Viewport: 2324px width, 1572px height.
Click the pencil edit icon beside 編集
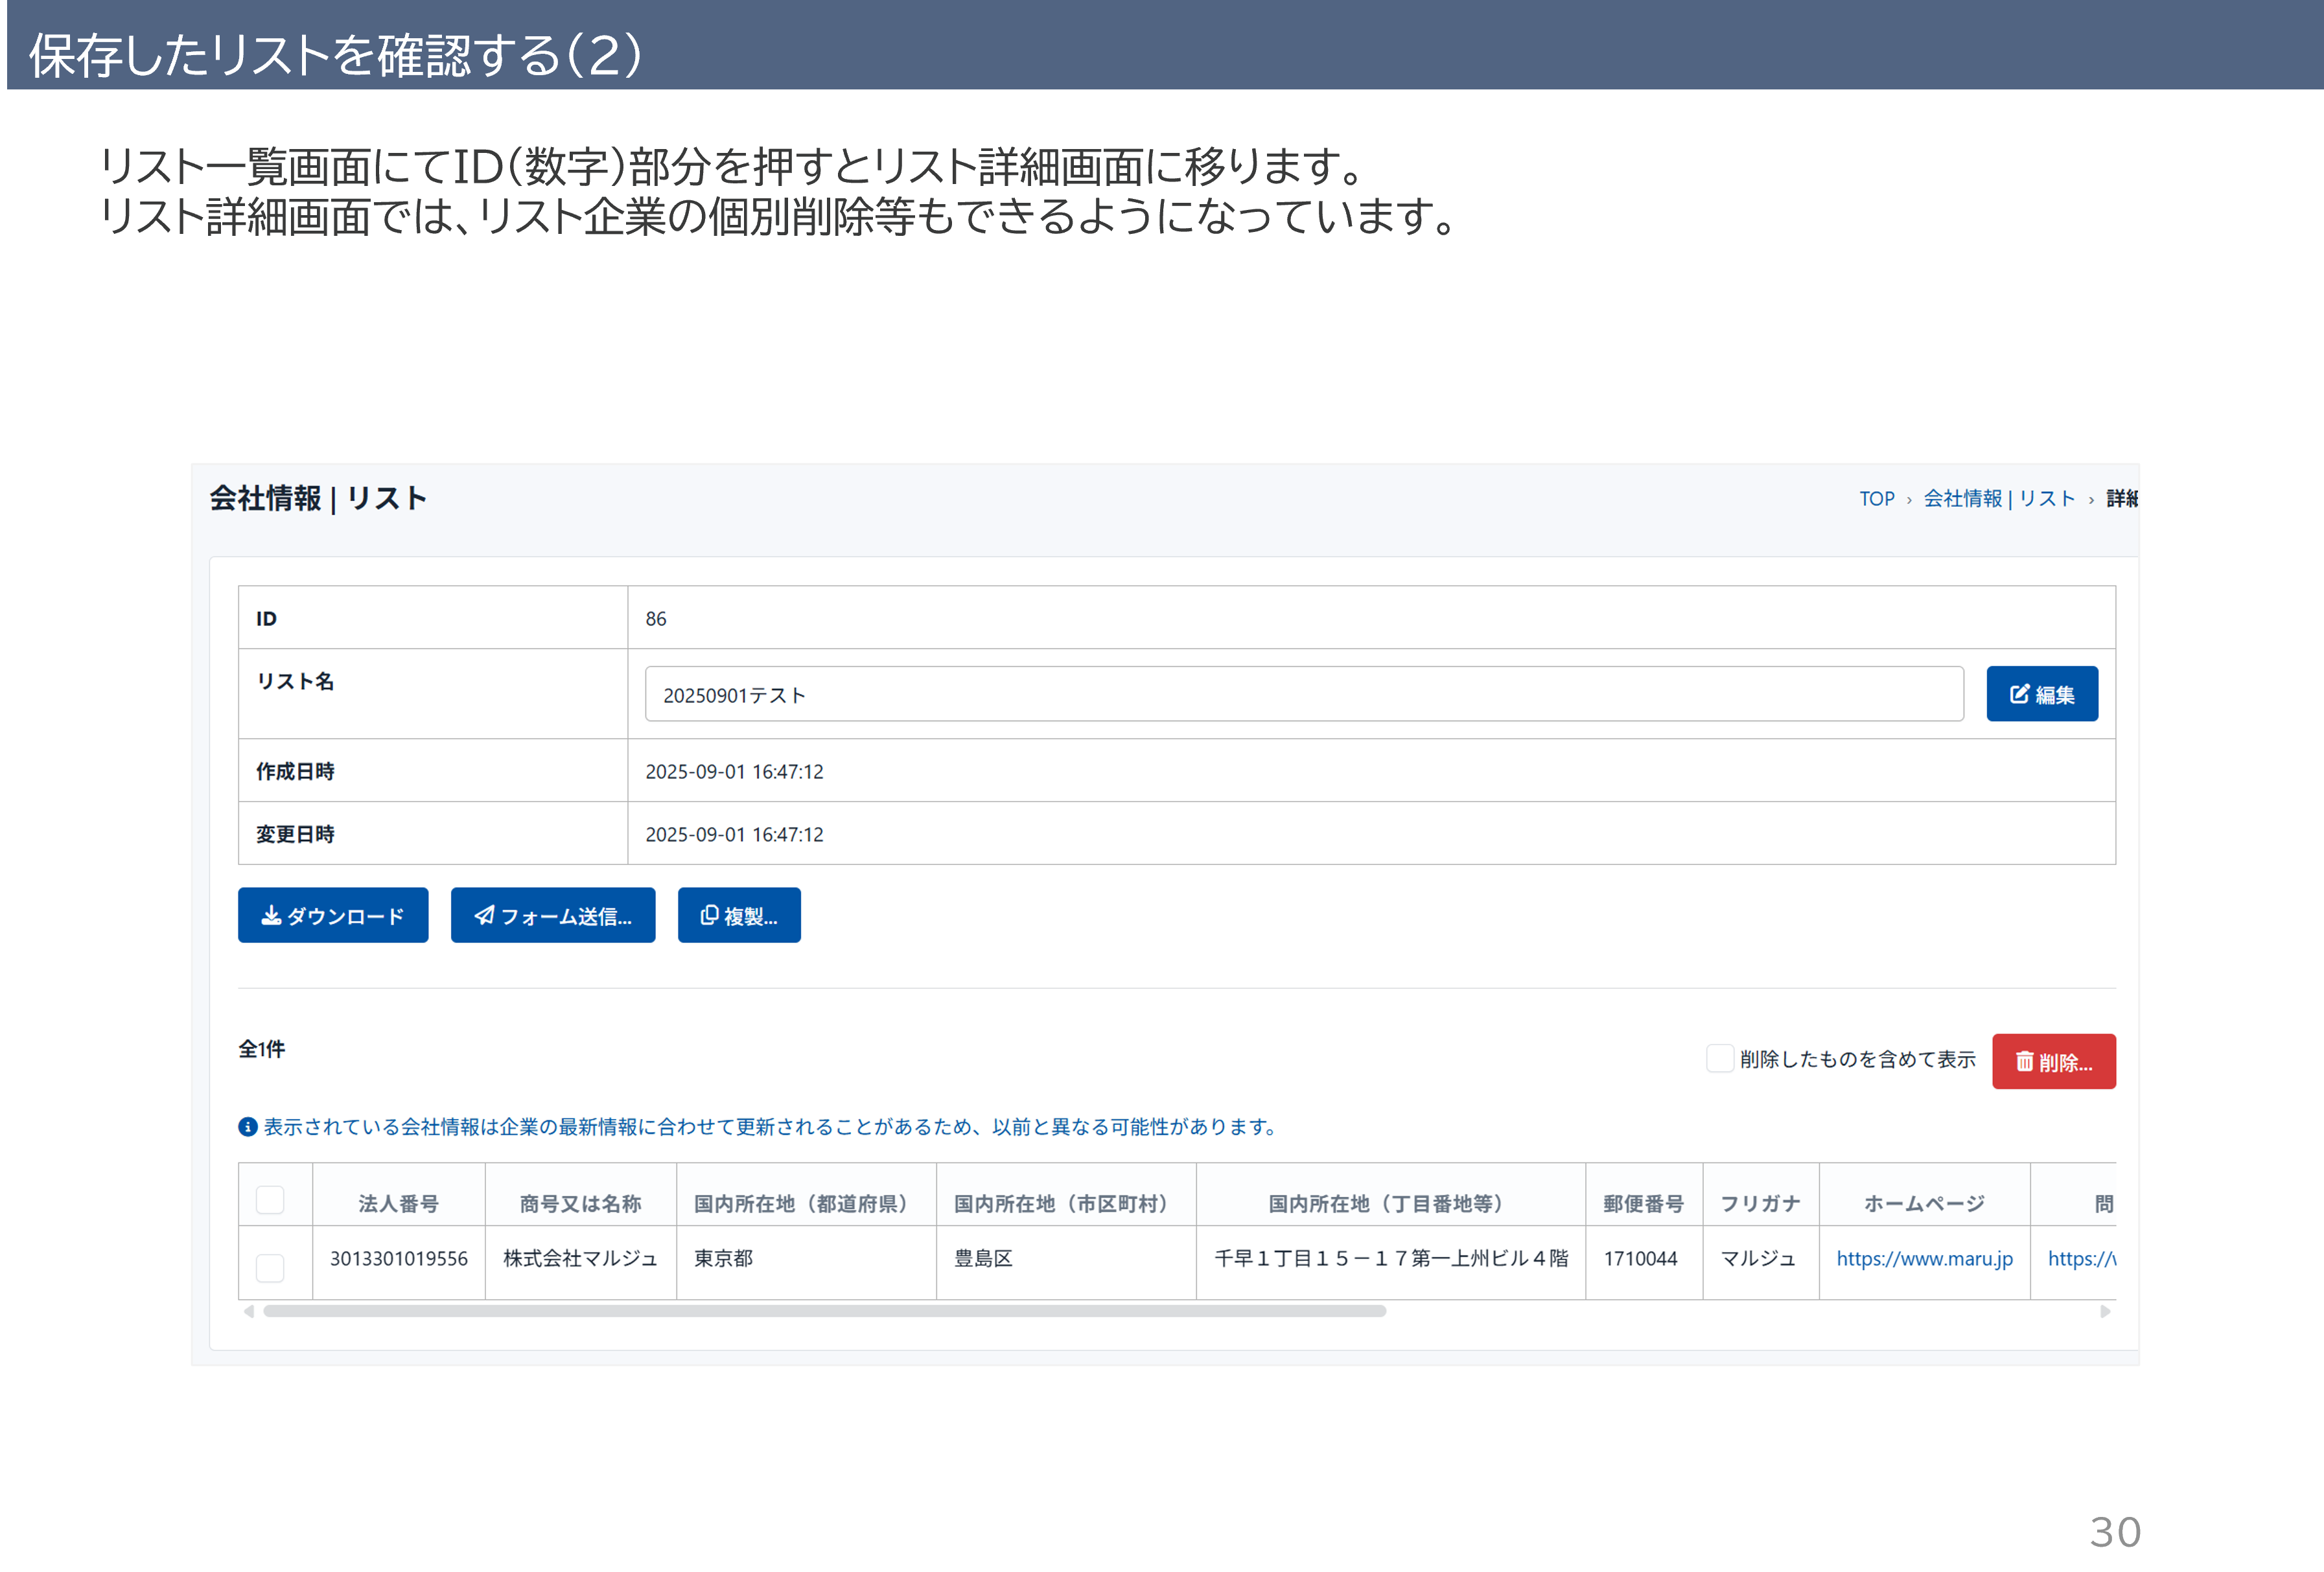click(2019, 694)
